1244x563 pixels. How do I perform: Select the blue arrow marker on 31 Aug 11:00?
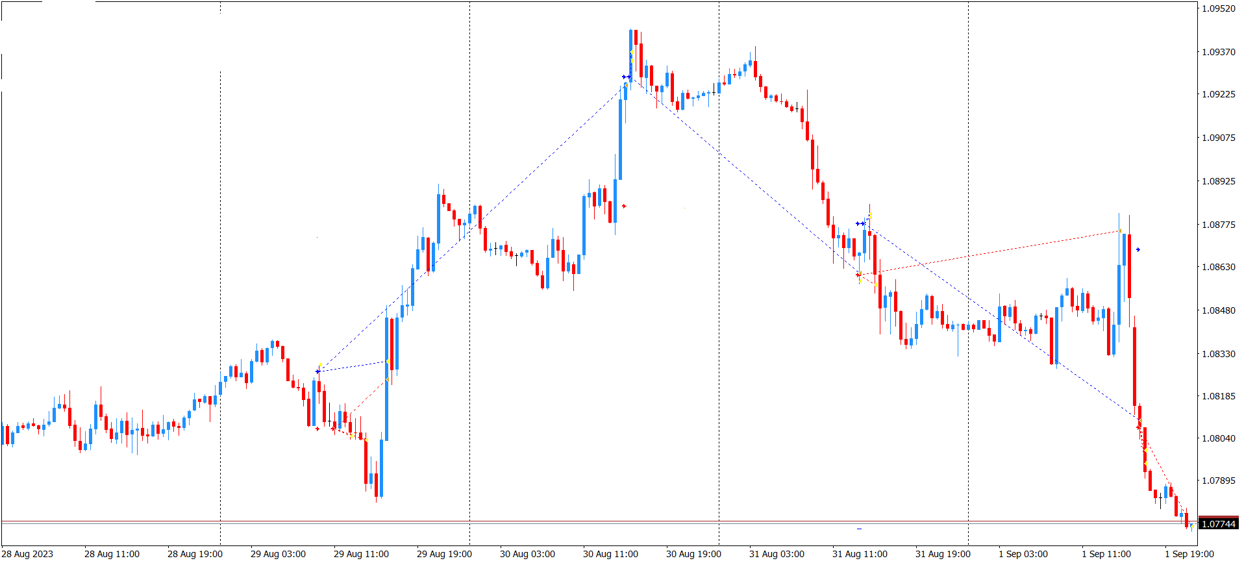[860, 224]
